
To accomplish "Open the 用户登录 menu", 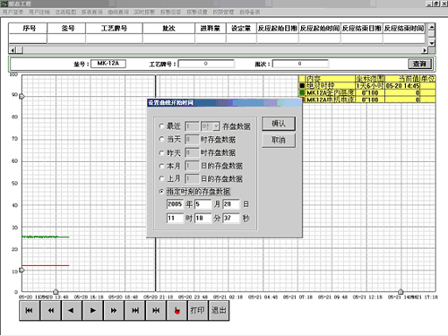I will [13, 13].
